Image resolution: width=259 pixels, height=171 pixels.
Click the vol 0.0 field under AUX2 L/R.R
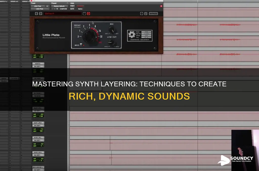(x=38, y=159)
